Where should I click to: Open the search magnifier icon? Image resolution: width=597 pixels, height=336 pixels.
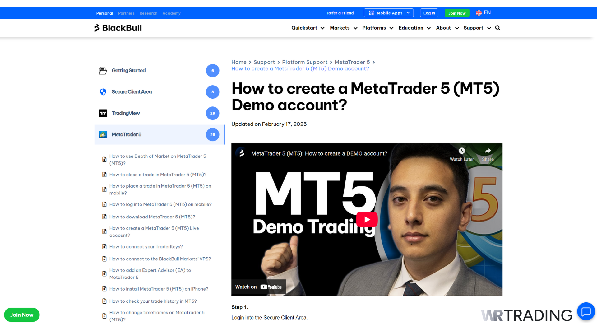498,28
